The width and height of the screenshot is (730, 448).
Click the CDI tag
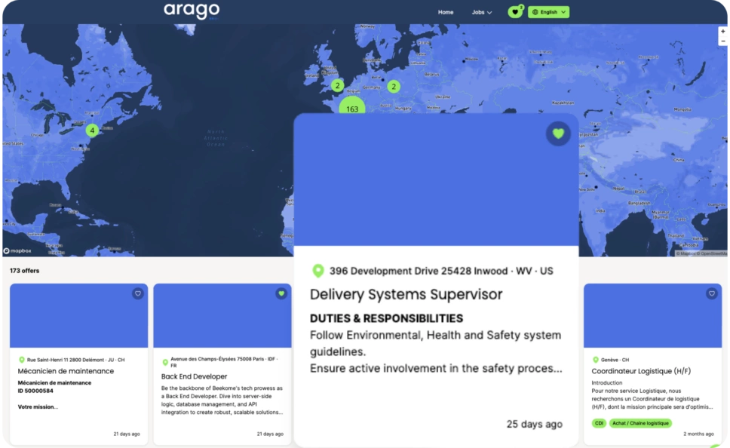(x=599, y=423)
